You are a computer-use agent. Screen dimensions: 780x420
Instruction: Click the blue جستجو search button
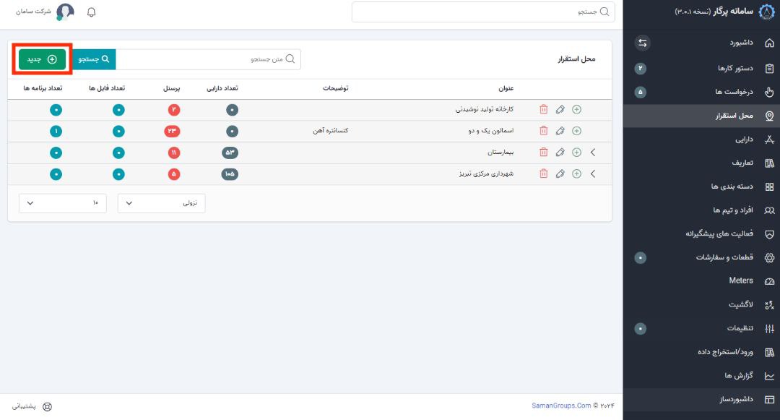(94, 59)
